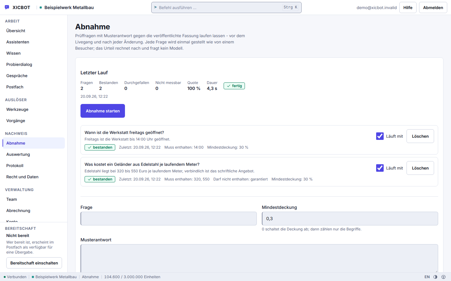Click the user email demo@xicbot.invalid
451x281 pixels.
tap(376, 7)
